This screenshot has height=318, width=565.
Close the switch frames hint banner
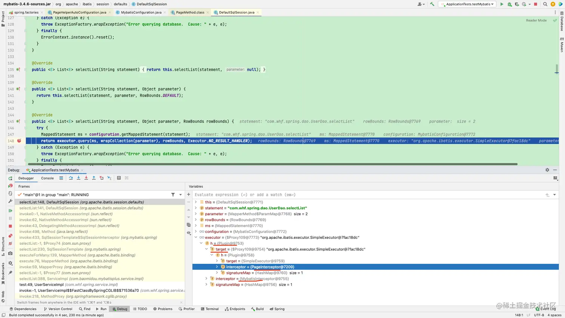[182, 303]
